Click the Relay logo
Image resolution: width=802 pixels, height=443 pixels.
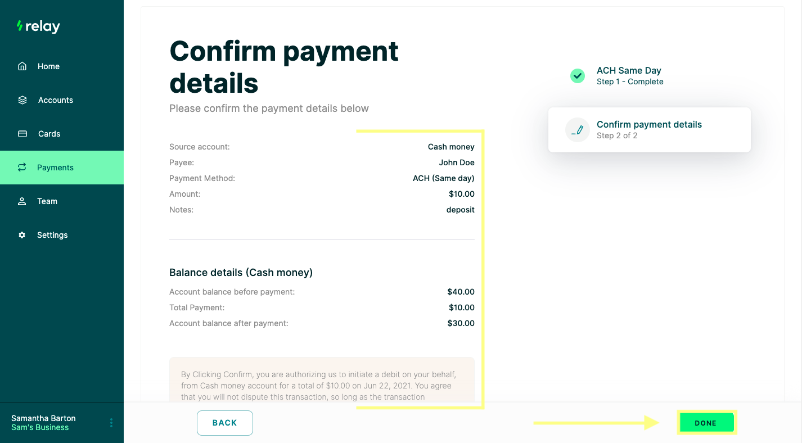point(38,26)
